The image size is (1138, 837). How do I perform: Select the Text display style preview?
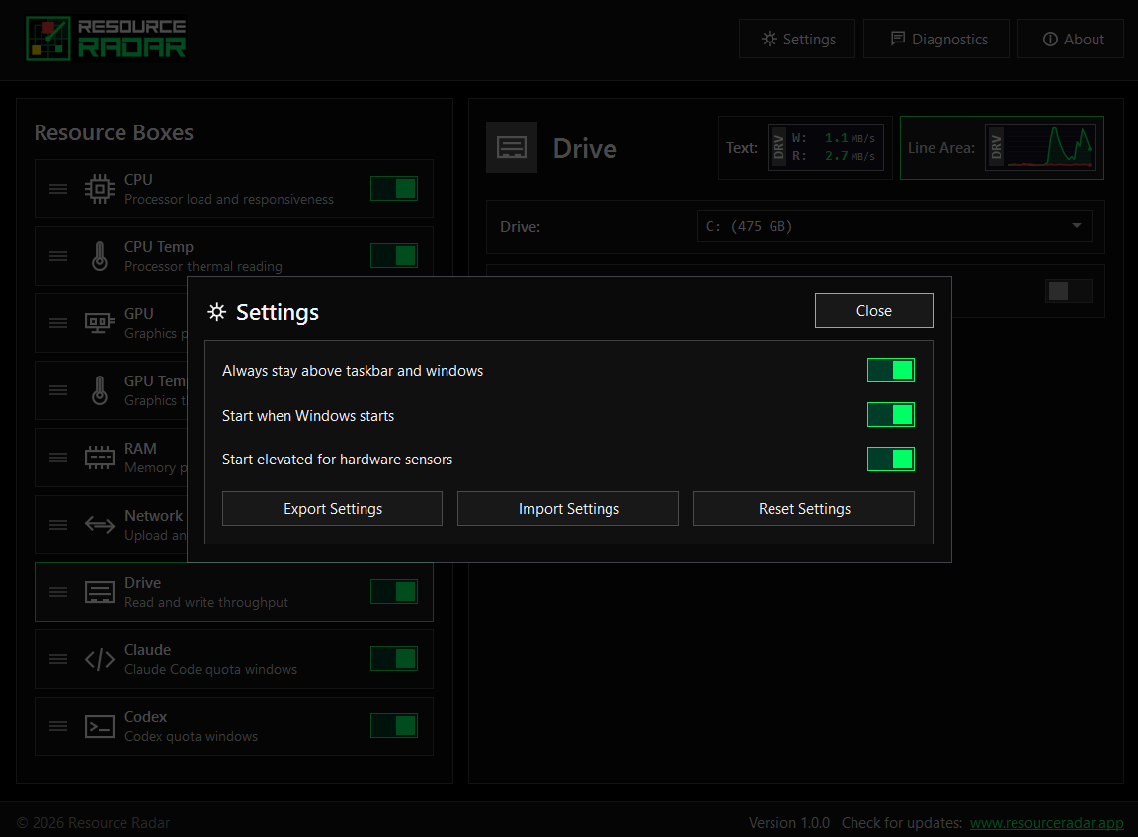point(805,147)
